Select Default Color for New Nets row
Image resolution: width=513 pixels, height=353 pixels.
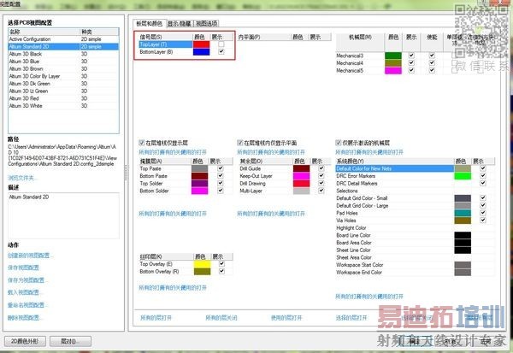coord(415,168)
